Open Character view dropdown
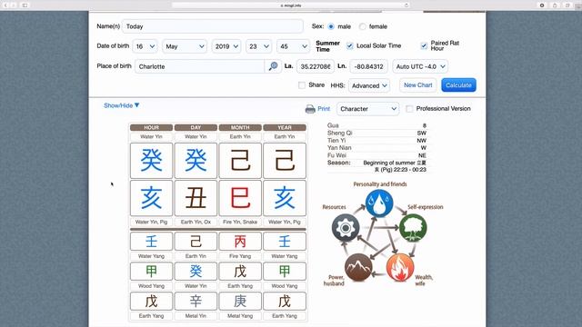The height and width of the screenshot is (327, 582). pyautogui.click(x=367, y=109)
